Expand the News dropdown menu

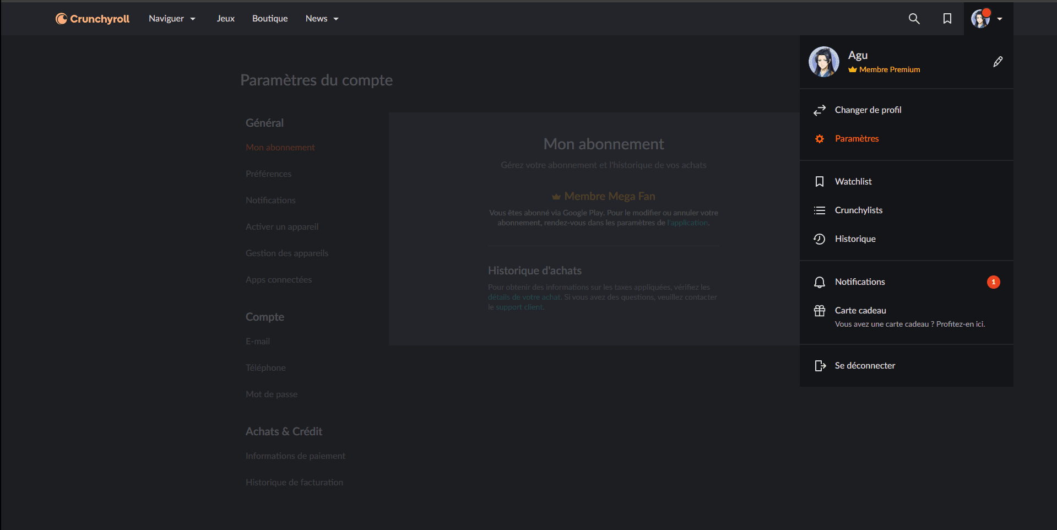(x=322, y=19)
